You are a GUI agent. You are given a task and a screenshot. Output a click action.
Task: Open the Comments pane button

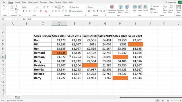[171, 2]
